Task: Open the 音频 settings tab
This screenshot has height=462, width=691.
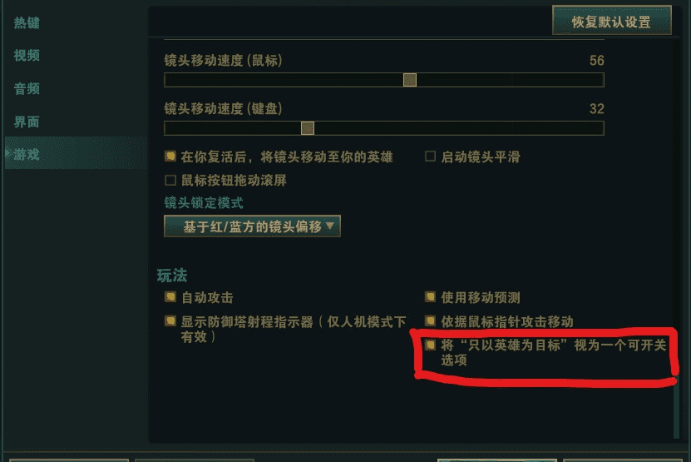Action: 27,88
